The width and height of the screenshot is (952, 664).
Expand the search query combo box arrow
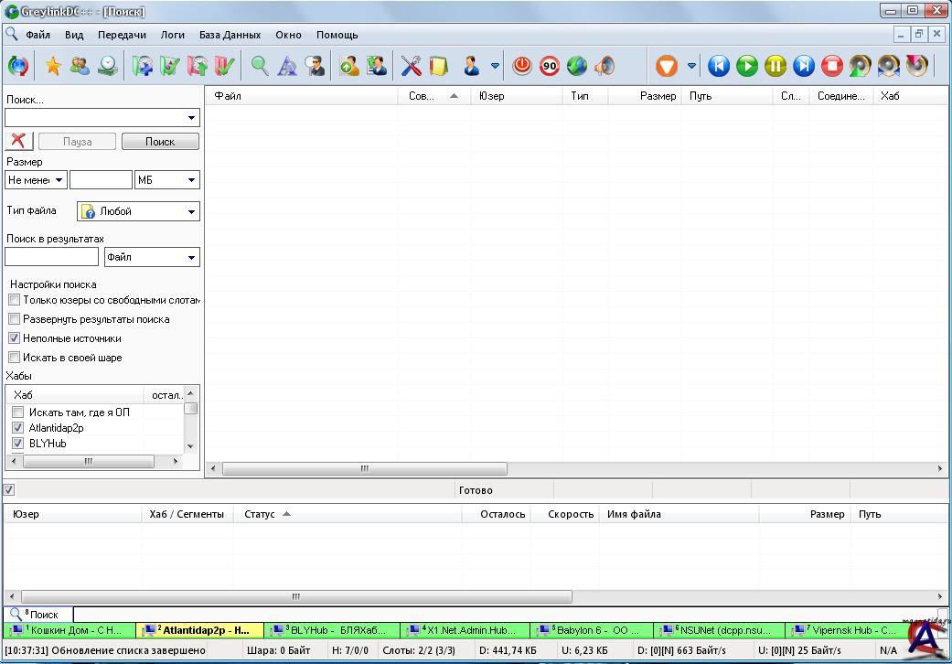click(191, 118)
